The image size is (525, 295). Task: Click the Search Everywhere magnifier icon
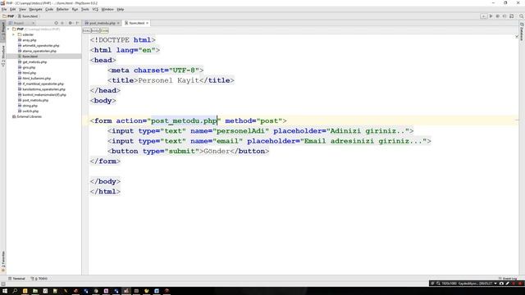(522, 16)
